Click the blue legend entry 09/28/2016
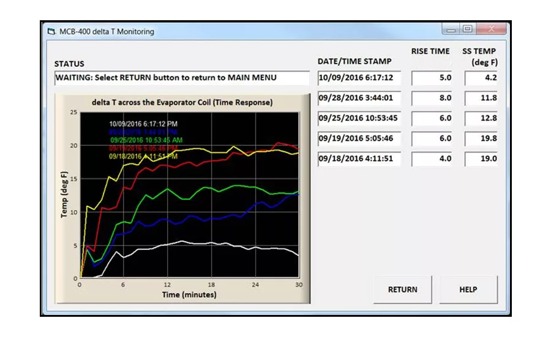551x337 pixels. pyautogui.click(x=143, y=132)
